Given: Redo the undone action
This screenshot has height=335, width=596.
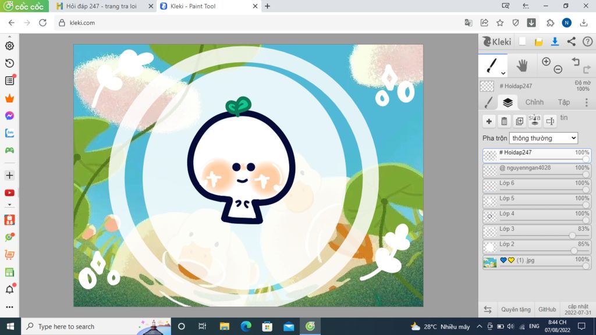Looking at the screenshot, I should coord(587,69).
